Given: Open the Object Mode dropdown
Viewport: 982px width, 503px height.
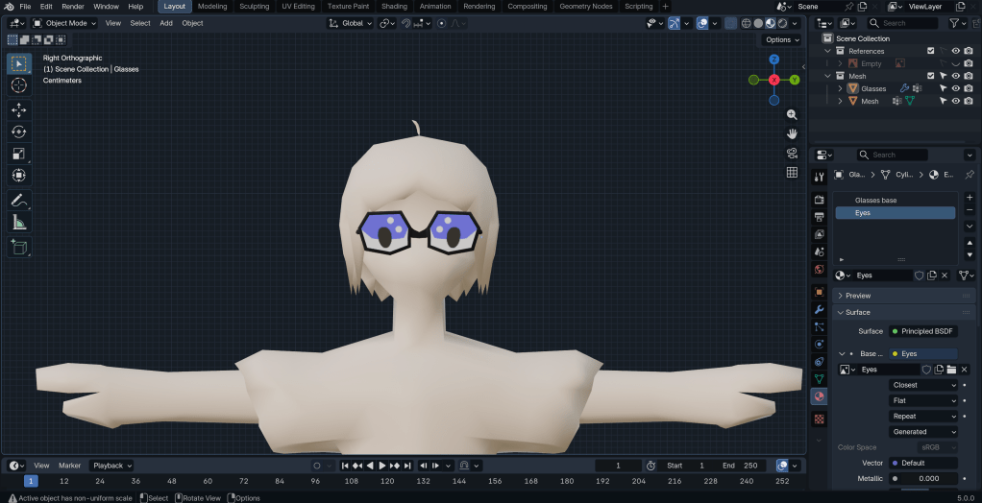Looking at the screenshot, I should 63,23.
